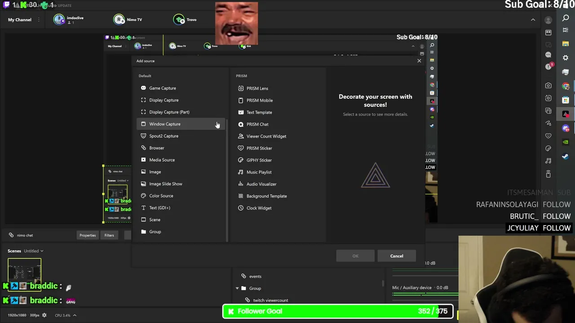Image resolution: width=575 pixels, height=323 pixels.
Task: Select imdoclive channel
Action: (69, 19)
